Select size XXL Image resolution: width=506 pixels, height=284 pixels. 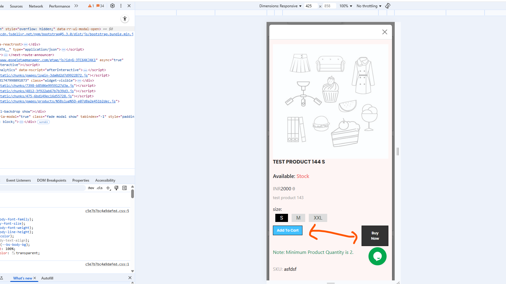(x=318, y=218)
